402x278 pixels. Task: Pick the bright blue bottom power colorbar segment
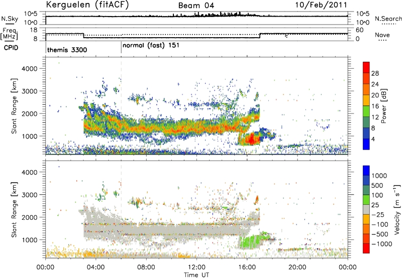pos(366,144)
